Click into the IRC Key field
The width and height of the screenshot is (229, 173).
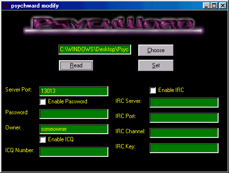(184, 148)
